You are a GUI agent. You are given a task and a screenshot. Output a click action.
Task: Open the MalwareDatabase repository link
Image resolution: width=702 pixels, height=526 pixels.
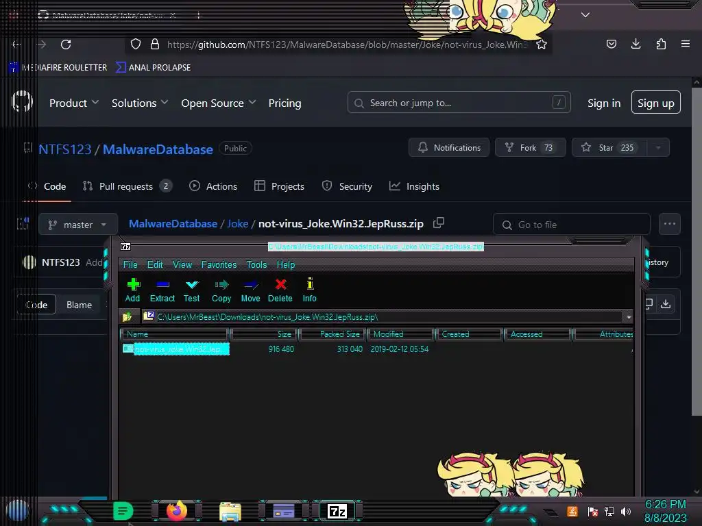158,149
